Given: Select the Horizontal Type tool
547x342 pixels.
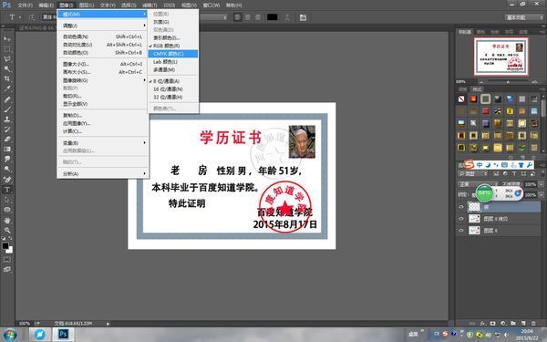Looking at the screenshot, I should (x=7, y=190).
